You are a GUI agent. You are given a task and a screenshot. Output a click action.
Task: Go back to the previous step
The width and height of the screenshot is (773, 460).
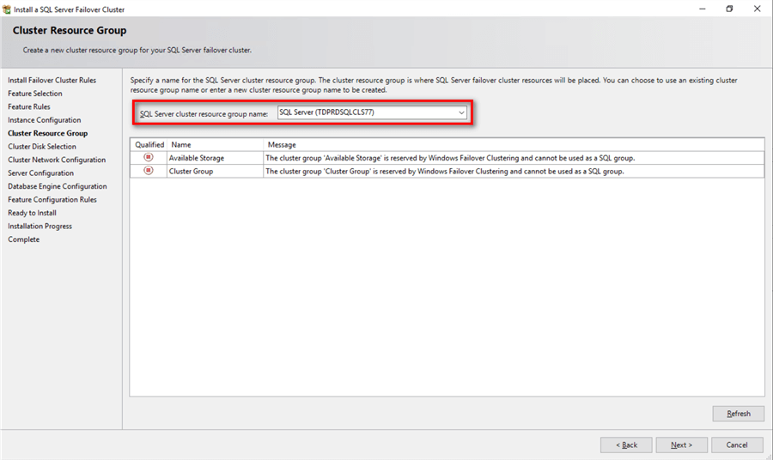pyautogui.click(x=626, y=445)
